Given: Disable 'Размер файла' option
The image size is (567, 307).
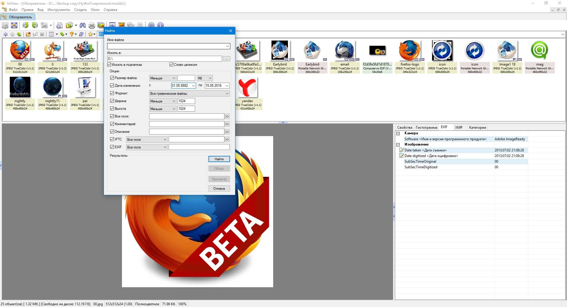Looking at the screenshot, I should pos(112,78).
